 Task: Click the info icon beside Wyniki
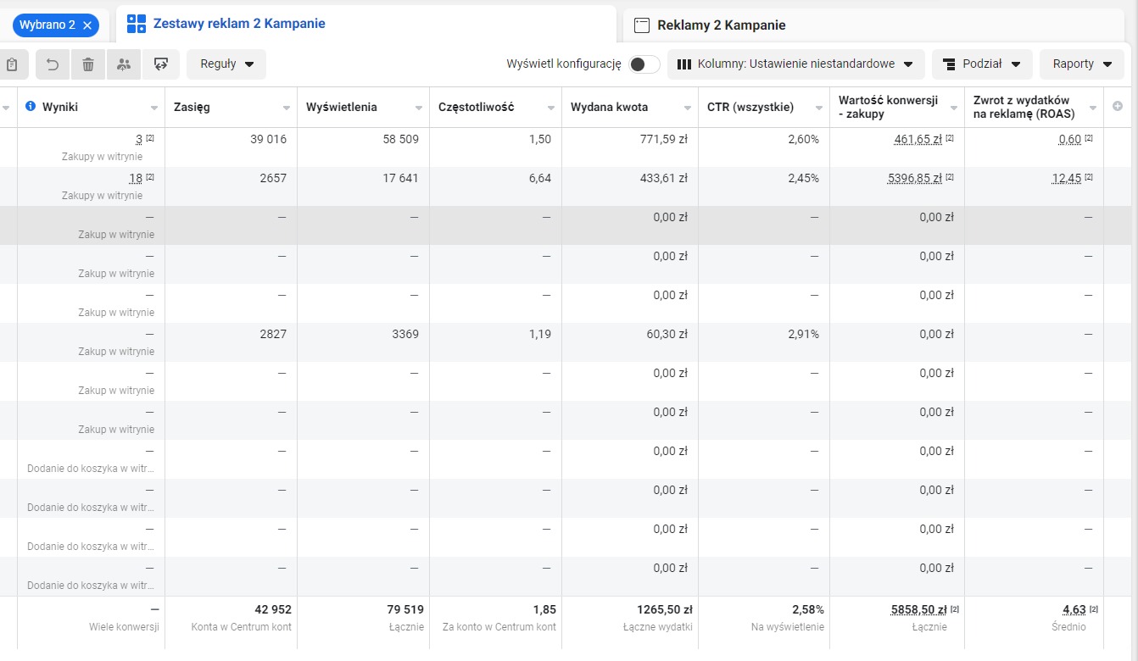coord(31,107)
